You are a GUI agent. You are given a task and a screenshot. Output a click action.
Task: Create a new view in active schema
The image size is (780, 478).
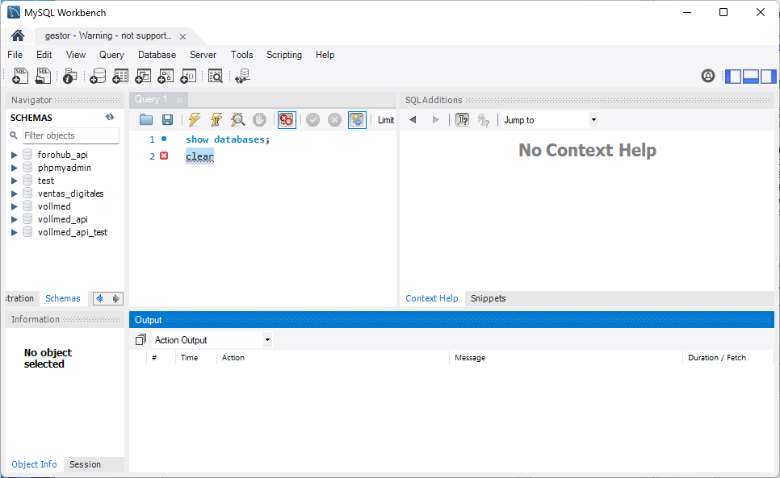coord(143,76)
